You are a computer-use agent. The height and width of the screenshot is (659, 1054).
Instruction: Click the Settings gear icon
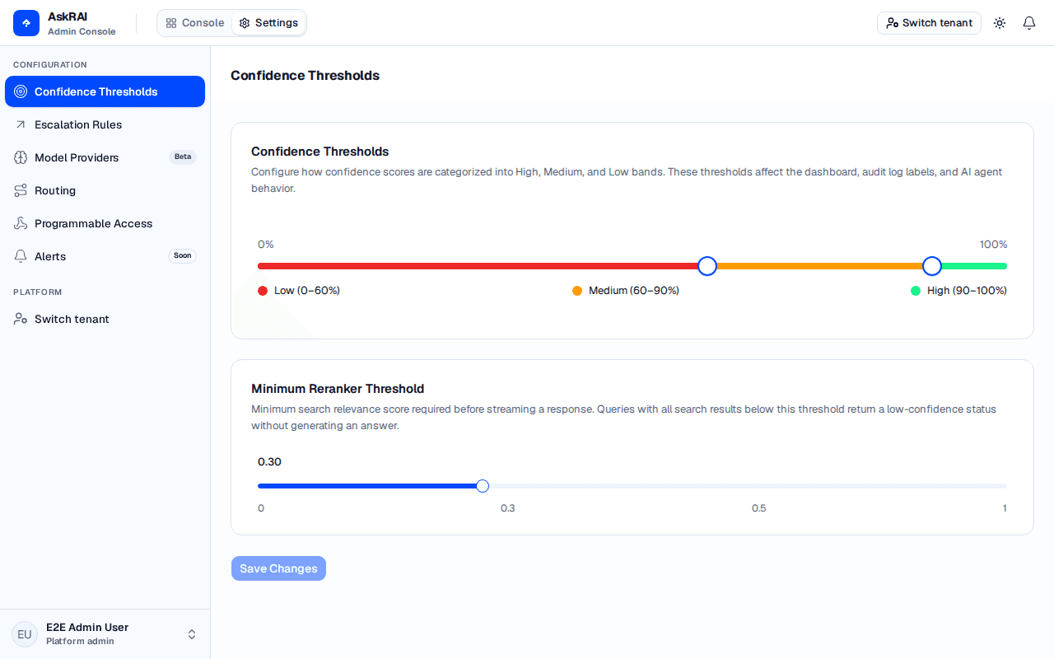[x=245, y=23]
